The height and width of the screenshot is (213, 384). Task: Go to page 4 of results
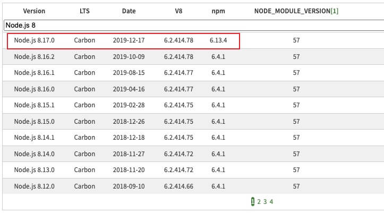click(x=271, y=202)
